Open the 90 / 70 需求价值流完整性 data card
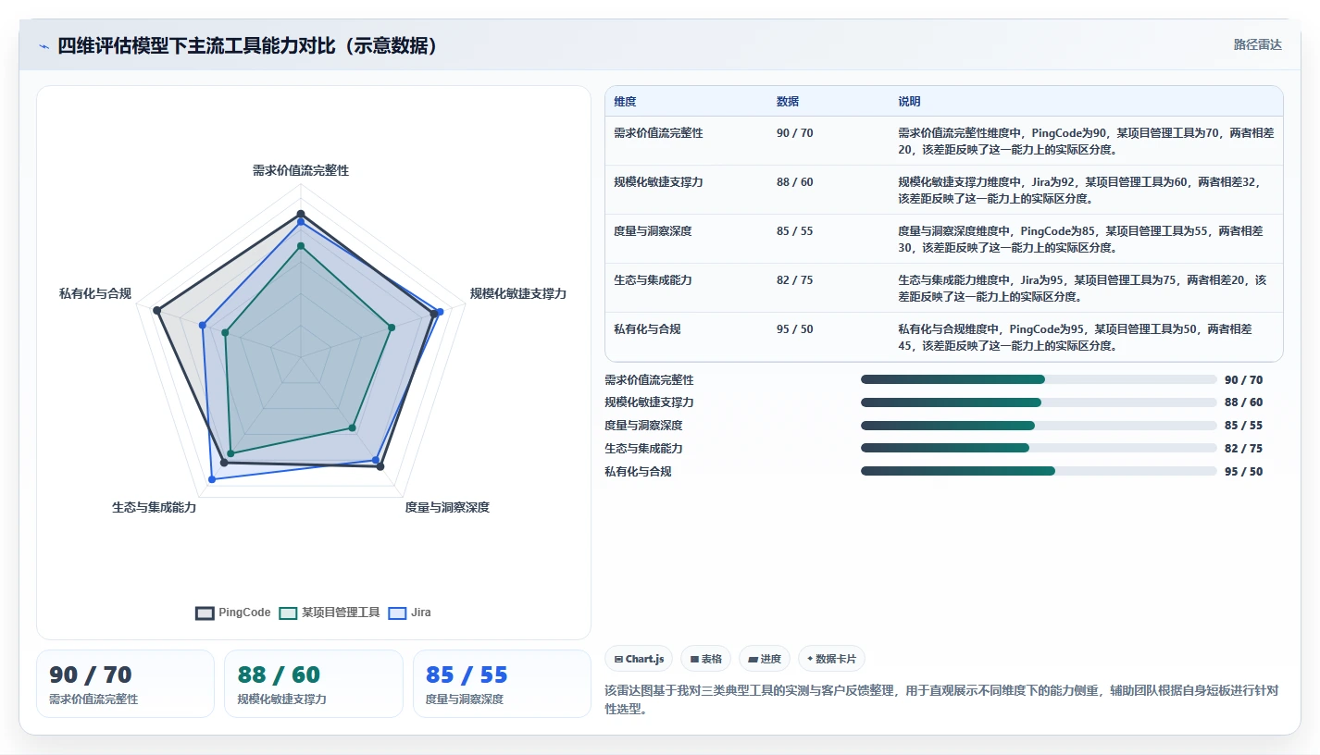 point(125,684)
